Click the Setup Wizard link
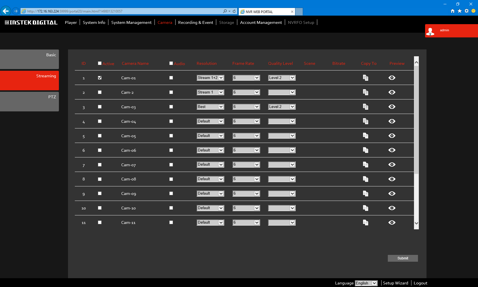This screenshot has height=287, width=478. pos(395,283)
